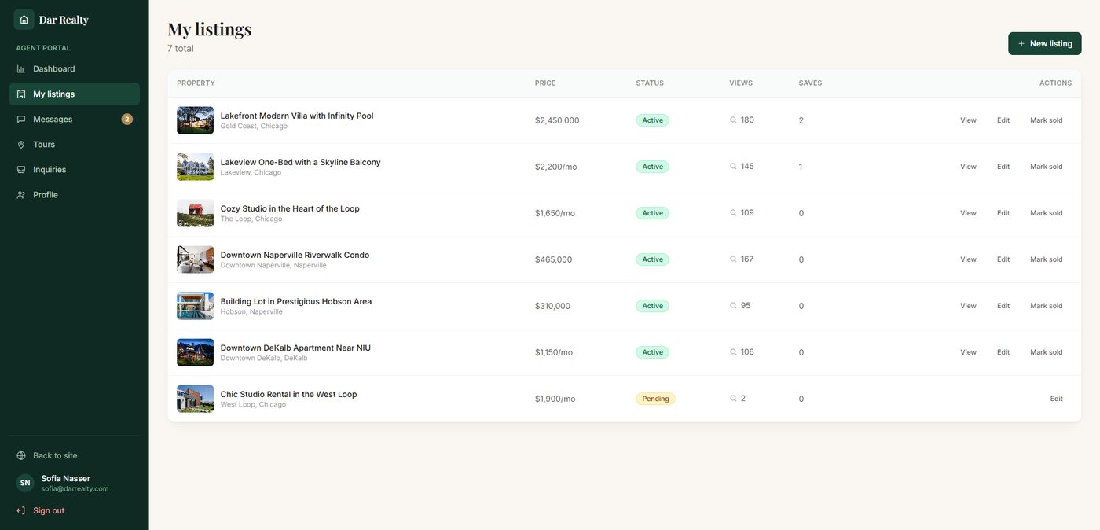View the Downtown DeKalb Apartment listing
The height and width of the screenshot is (530, 1100).
[968, 352]
